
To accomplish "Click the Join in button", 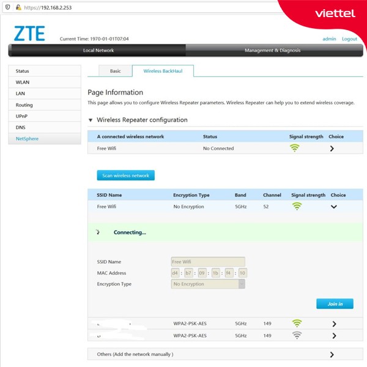I will tap(335, 304).
